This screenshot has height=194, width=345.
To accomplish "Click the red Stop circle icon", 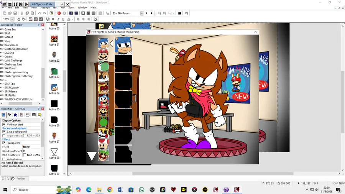I will point(59,13).
